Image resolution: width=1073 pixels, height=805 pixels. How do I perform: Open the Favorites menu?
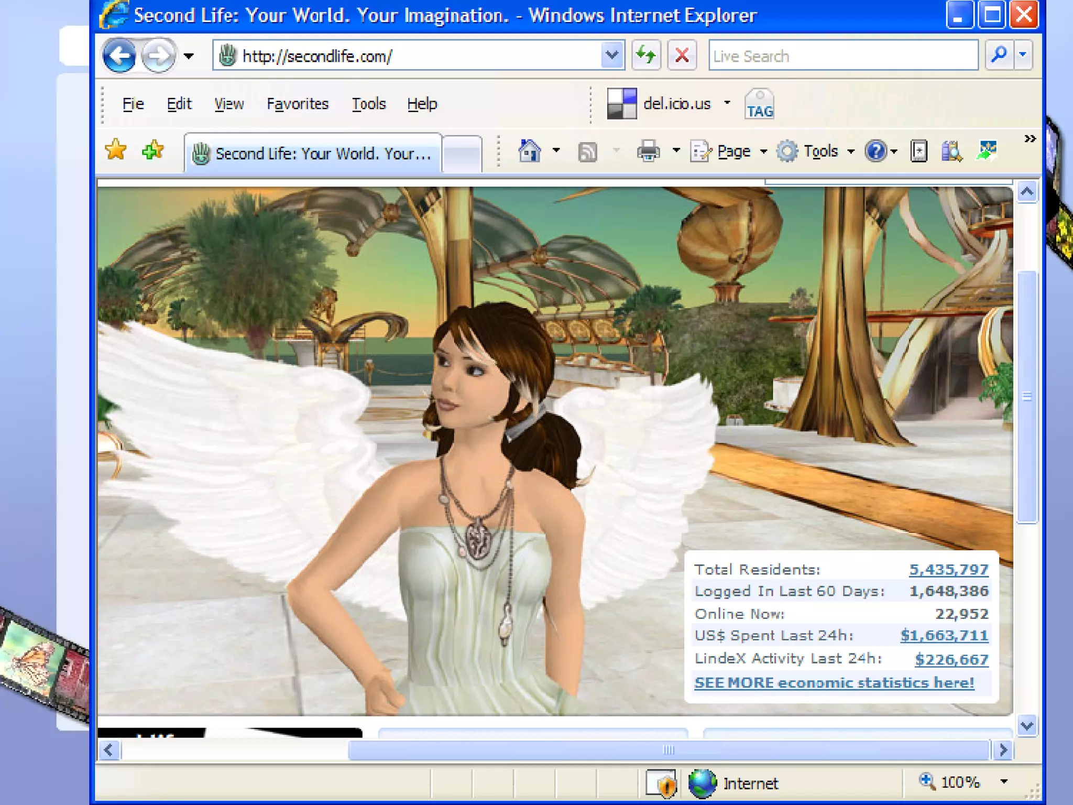click(297, 104)
